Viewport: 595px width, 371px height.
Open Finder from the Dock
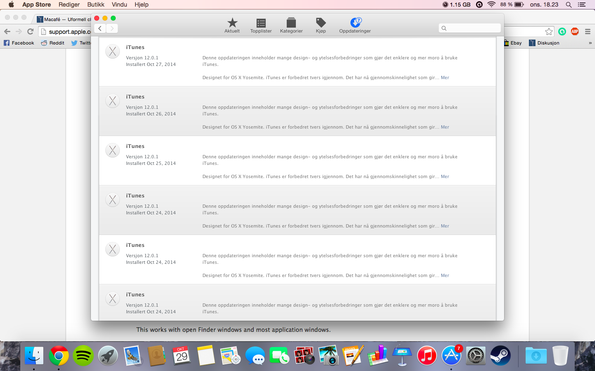(34, 355)
